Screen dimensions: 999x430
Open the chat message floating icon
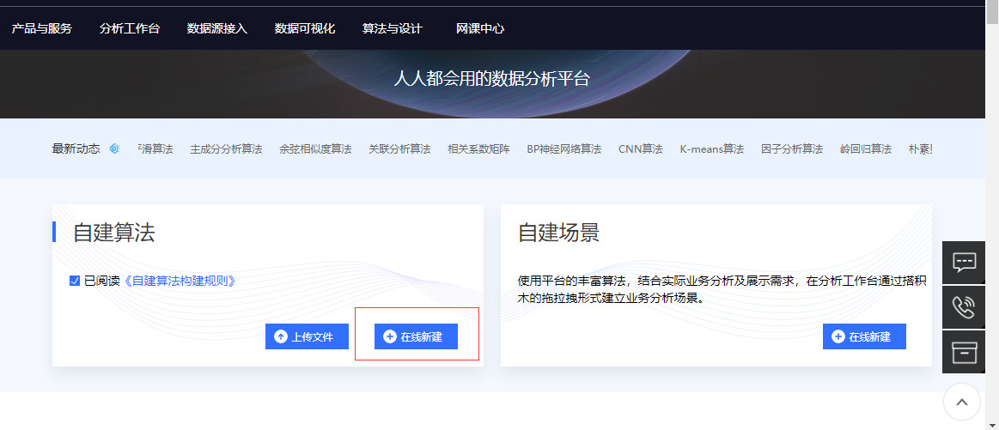pyautogui.click(x=963, y=262)
